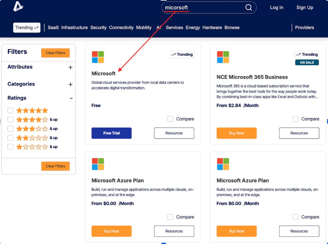The image size is (328, 244).
Task: Click the Trending badge on Microsoft card
Action: pos(182,54)
